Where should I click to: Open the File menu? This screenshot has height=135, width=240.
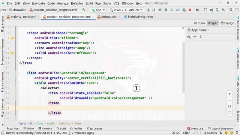[x=9, y=3]
